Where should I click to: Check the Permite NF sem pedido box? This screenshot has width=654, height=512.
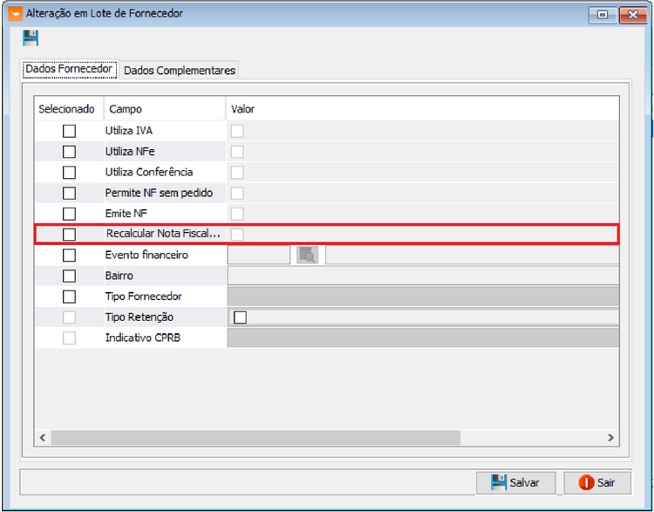[69, 193]
